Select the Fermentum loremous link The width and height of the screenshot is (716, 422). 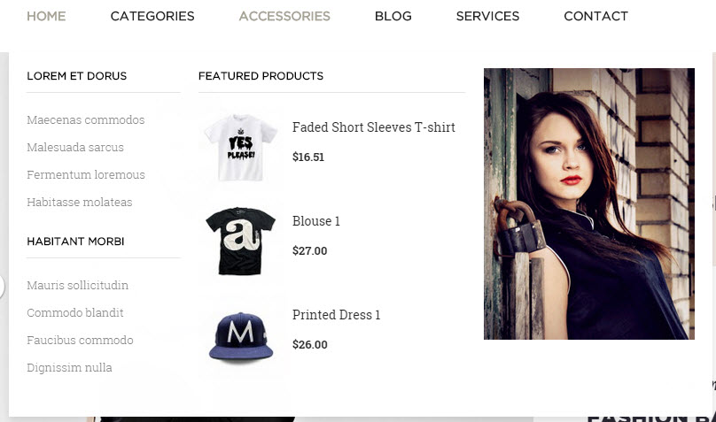point(86,174)
